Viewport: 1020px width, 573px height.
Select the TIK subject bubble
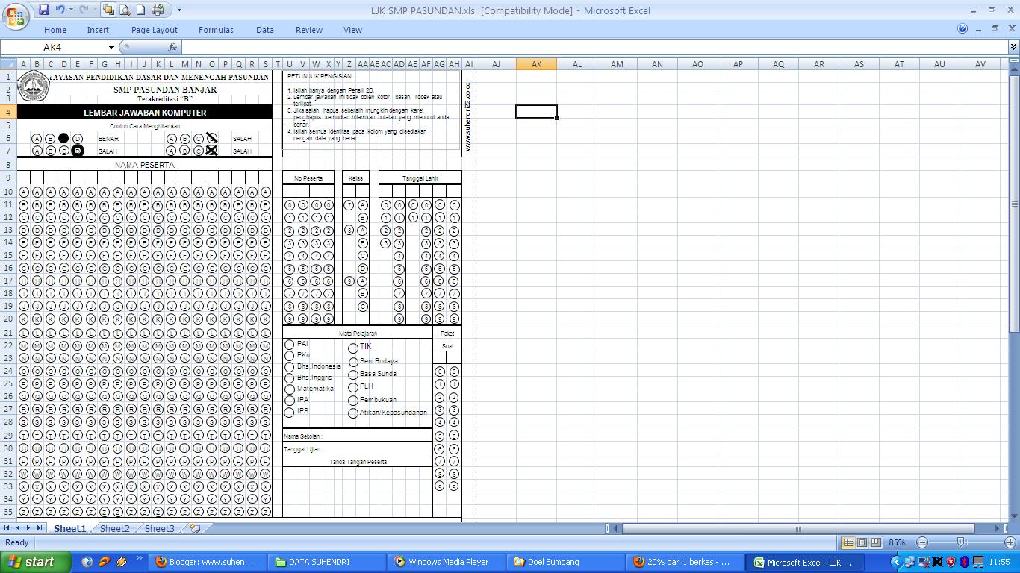[352, 347]
